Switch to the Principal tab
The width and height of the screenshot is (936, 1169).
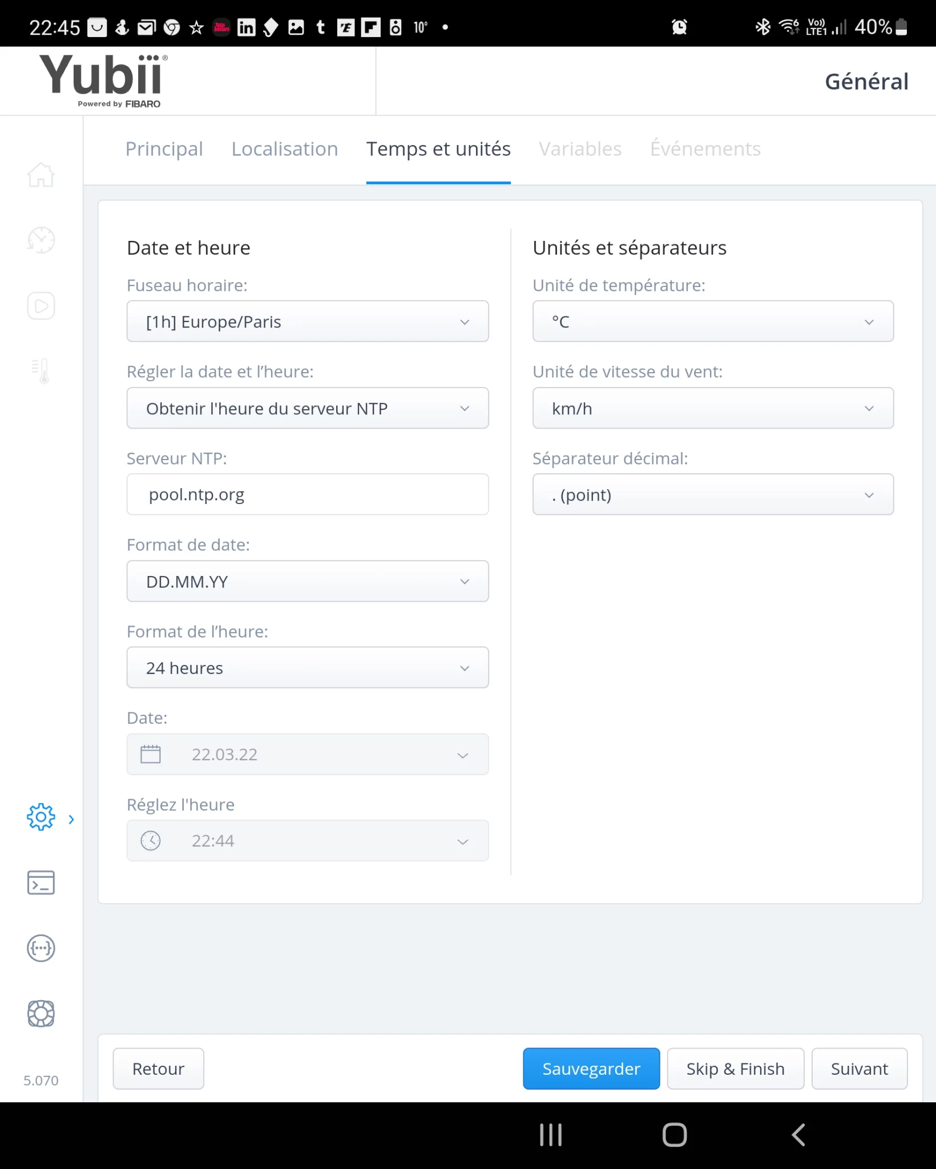164,149
